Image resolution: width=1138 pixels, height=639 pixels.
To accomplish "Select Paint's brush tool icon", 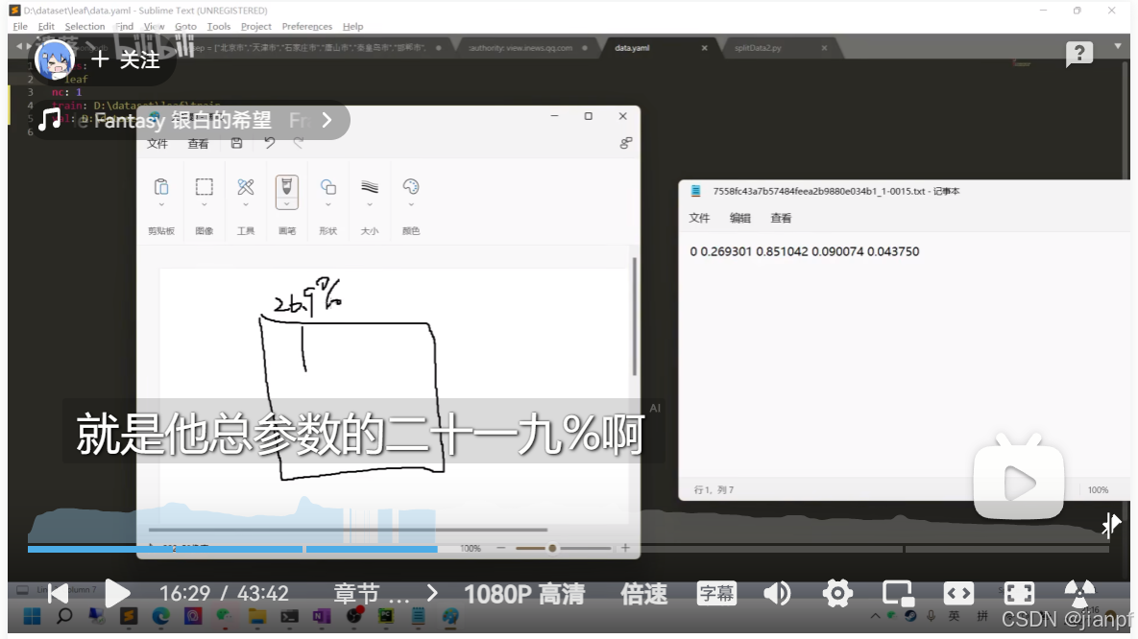I will 287,186.
